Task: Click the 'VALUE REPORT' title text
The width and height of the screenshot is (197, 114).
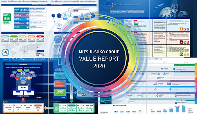Action: pyautogui.click(x=99, y=59)
